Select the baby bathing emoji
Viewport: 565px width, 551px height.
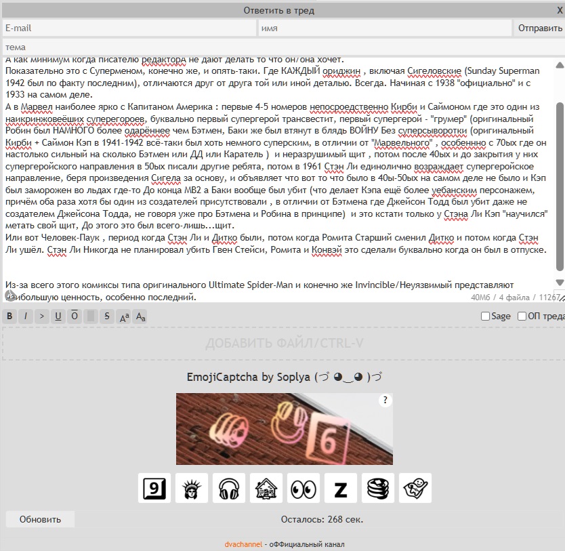415,488
